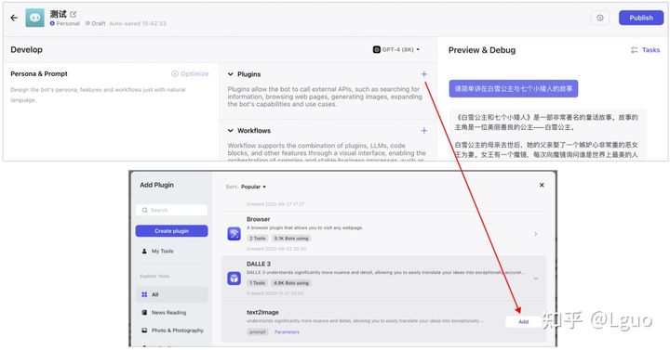The image size is (670, 350).
Task: Open the bot avatar icon
Action: coord(34,18)
